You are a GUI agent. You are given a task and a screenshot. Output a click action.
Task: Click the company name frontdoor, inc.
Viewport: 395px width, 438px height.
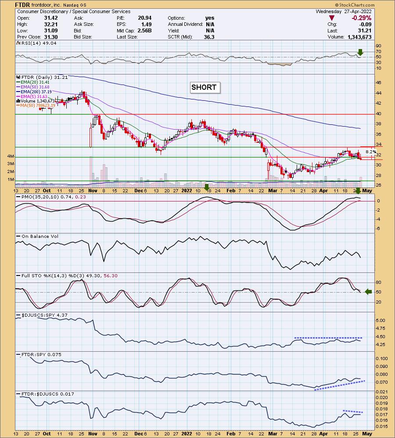46,5
